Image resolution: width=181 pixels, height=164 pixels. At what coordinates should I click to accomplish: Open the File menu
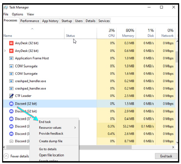pyautogui.click(x=6, y=14)
